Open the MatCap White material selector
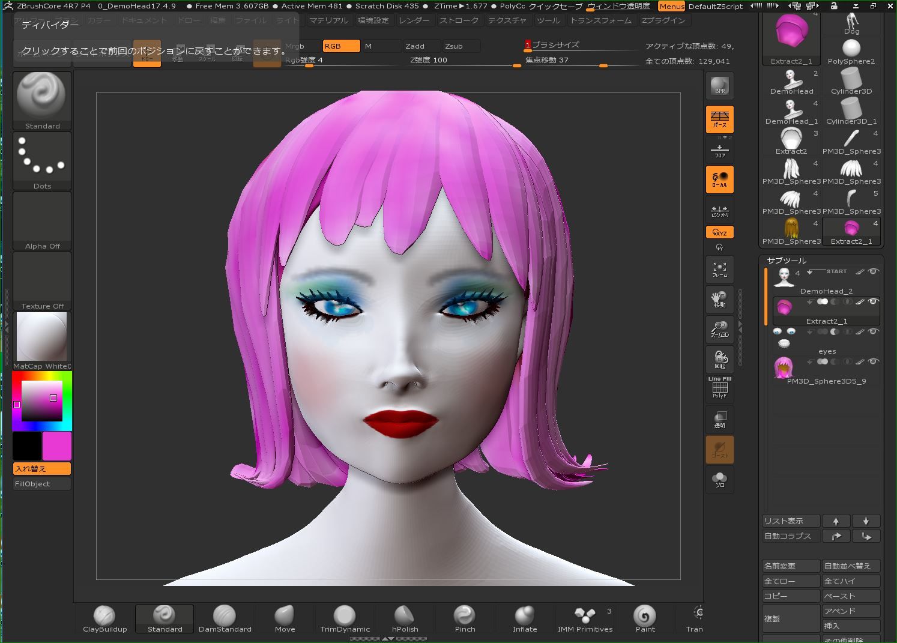 click(x=42, y=340)
